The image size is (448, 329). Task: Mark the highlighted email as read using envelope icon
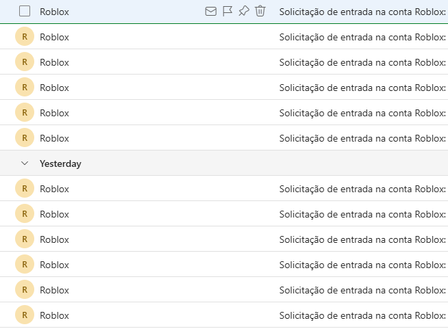[x=211, y=12]
